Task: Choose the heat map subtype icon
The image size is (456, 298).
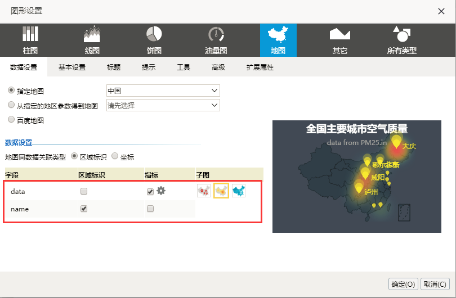Action: pyautogui.click(x=221, y=191)
